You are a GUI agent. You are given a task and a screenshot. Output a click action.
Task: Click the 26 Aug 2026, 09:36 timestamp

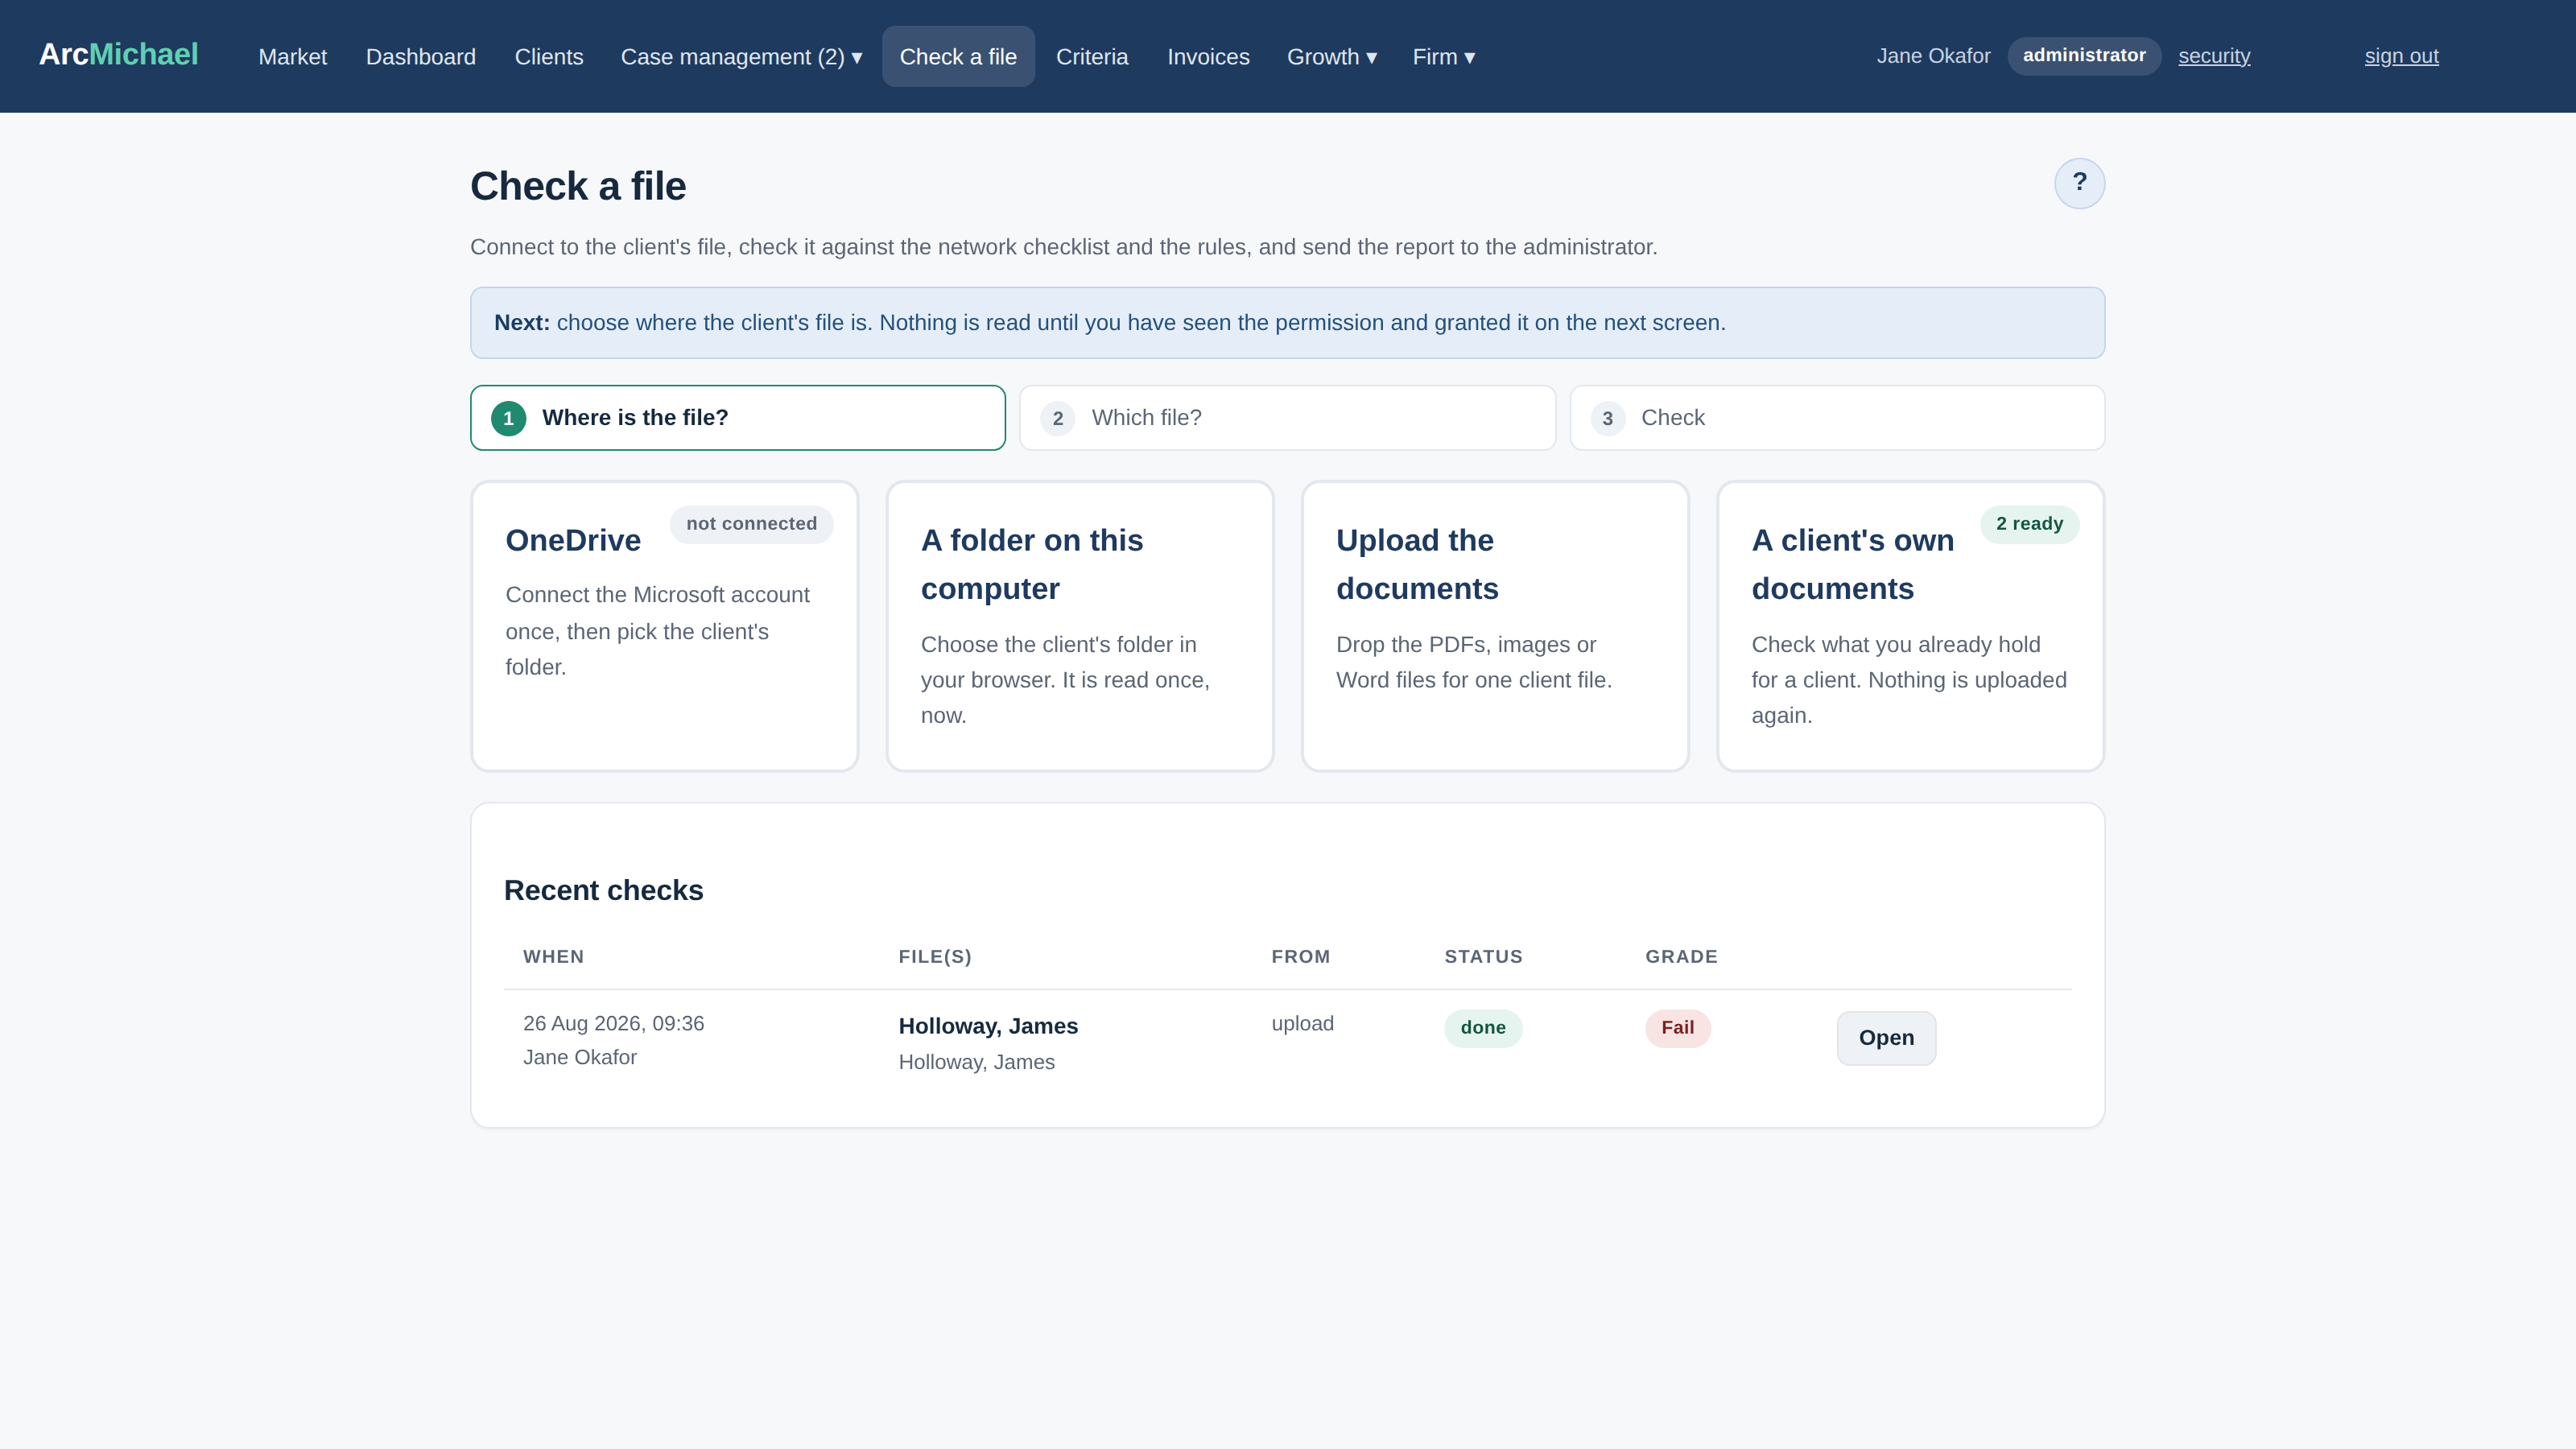pos(613,1023)
